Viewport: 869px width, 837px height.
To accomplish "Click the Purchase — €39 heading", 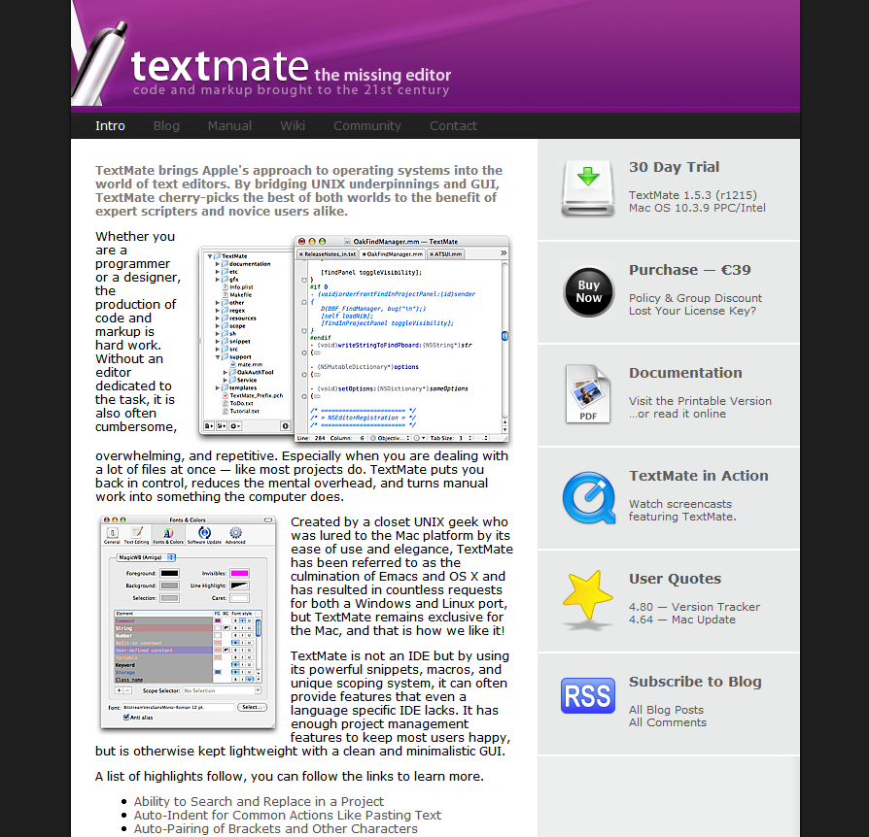I will [x=689, y=270].
